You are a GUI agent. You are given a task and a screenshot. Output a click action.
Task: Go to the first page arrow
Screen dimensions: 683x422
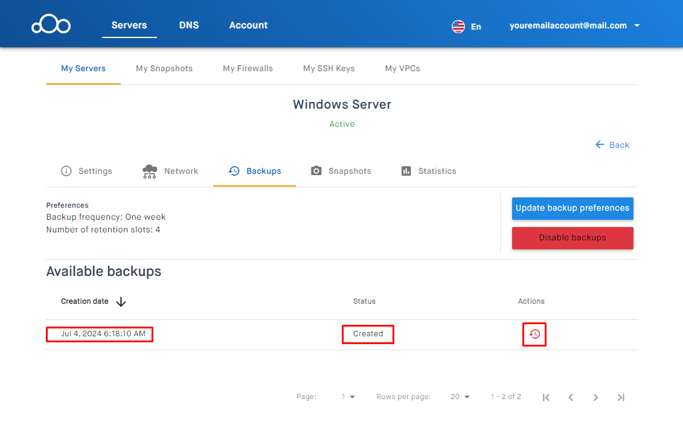point(546,397)
